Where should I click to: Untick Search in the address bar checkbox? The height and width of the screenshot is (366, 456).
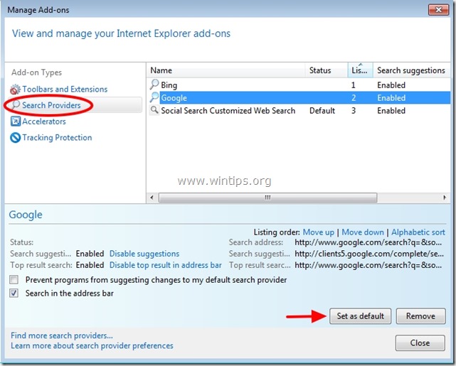coord(14,293)
